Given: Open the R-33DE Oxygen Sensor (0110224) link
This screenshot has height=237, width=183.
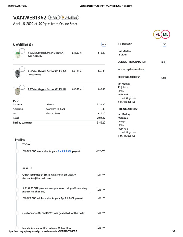Looking at the screenshot, I should (x=46, y=53).
